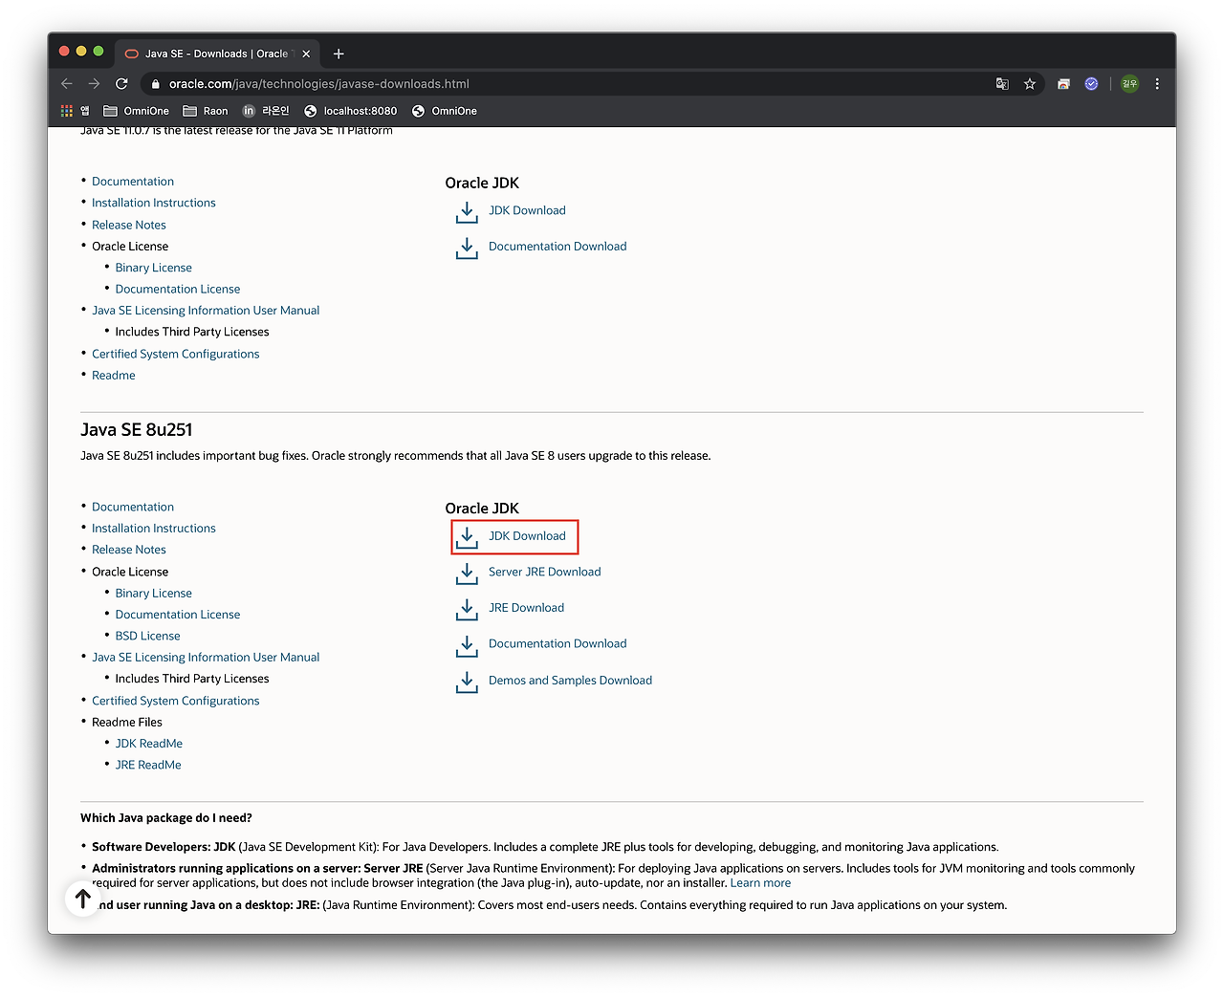
Task: Open the localhost:8080 bookmark
Action: (350, 111)
